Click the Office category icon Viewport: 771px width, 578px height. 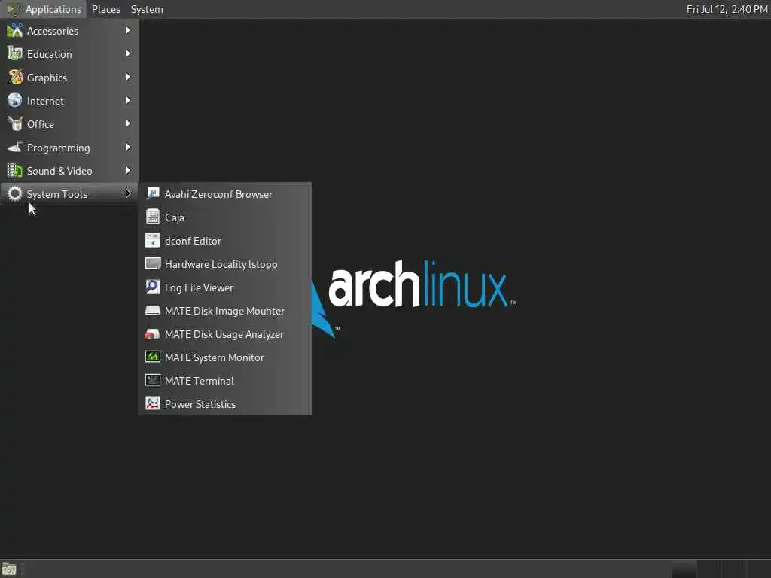tap(15, 124)
